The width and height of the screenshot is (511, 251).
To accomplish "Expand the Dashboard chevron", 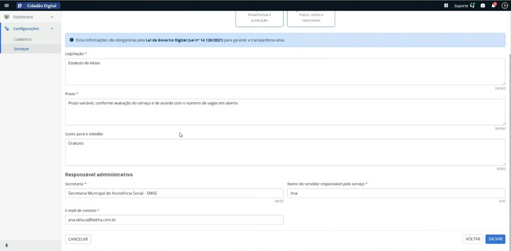I will [x=52, y=17].
